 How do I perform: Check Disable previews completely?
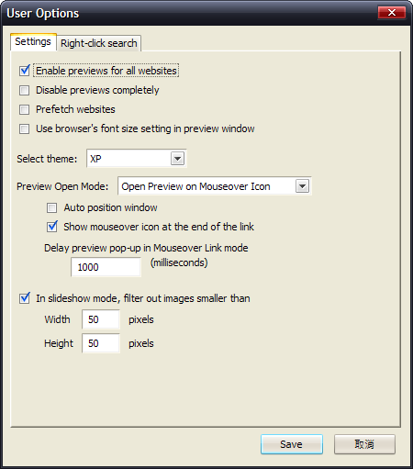click(x=25, y=90)
